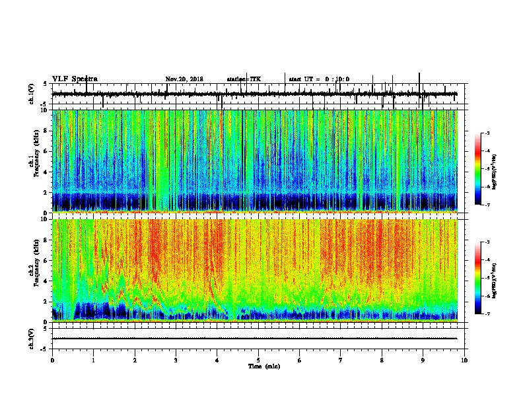The image size is (523, 404).
Task: Click the "5" tick on the time axis
Action: (258, 360)
